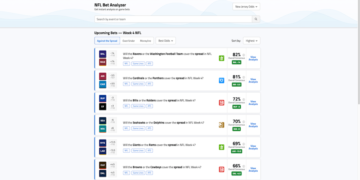Click info icon beside 69% consensus
360x180 pixels.
point(244,144)
